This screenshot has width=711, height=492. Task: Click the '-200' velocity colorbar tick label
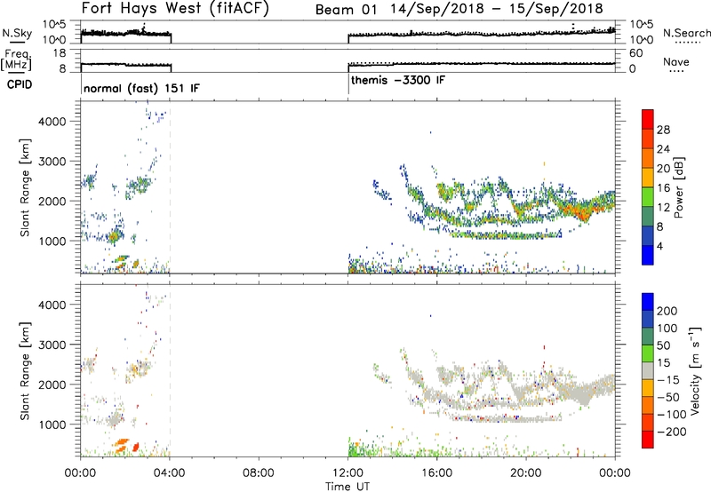pos(670,432)
